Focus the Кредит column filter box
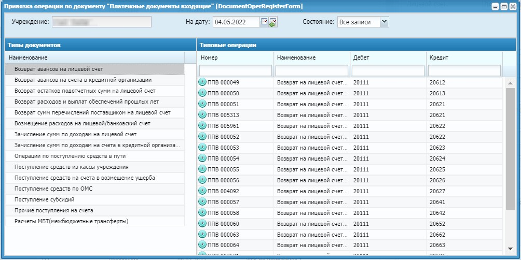This screenshot has height=260, width=521. pos(464,70)
